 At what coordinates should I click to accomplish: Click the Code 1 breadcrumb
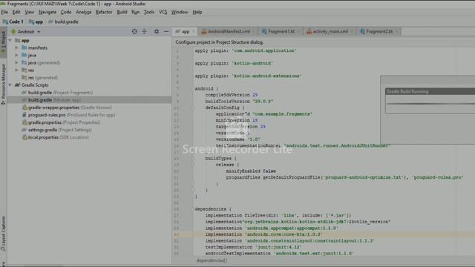13,22
